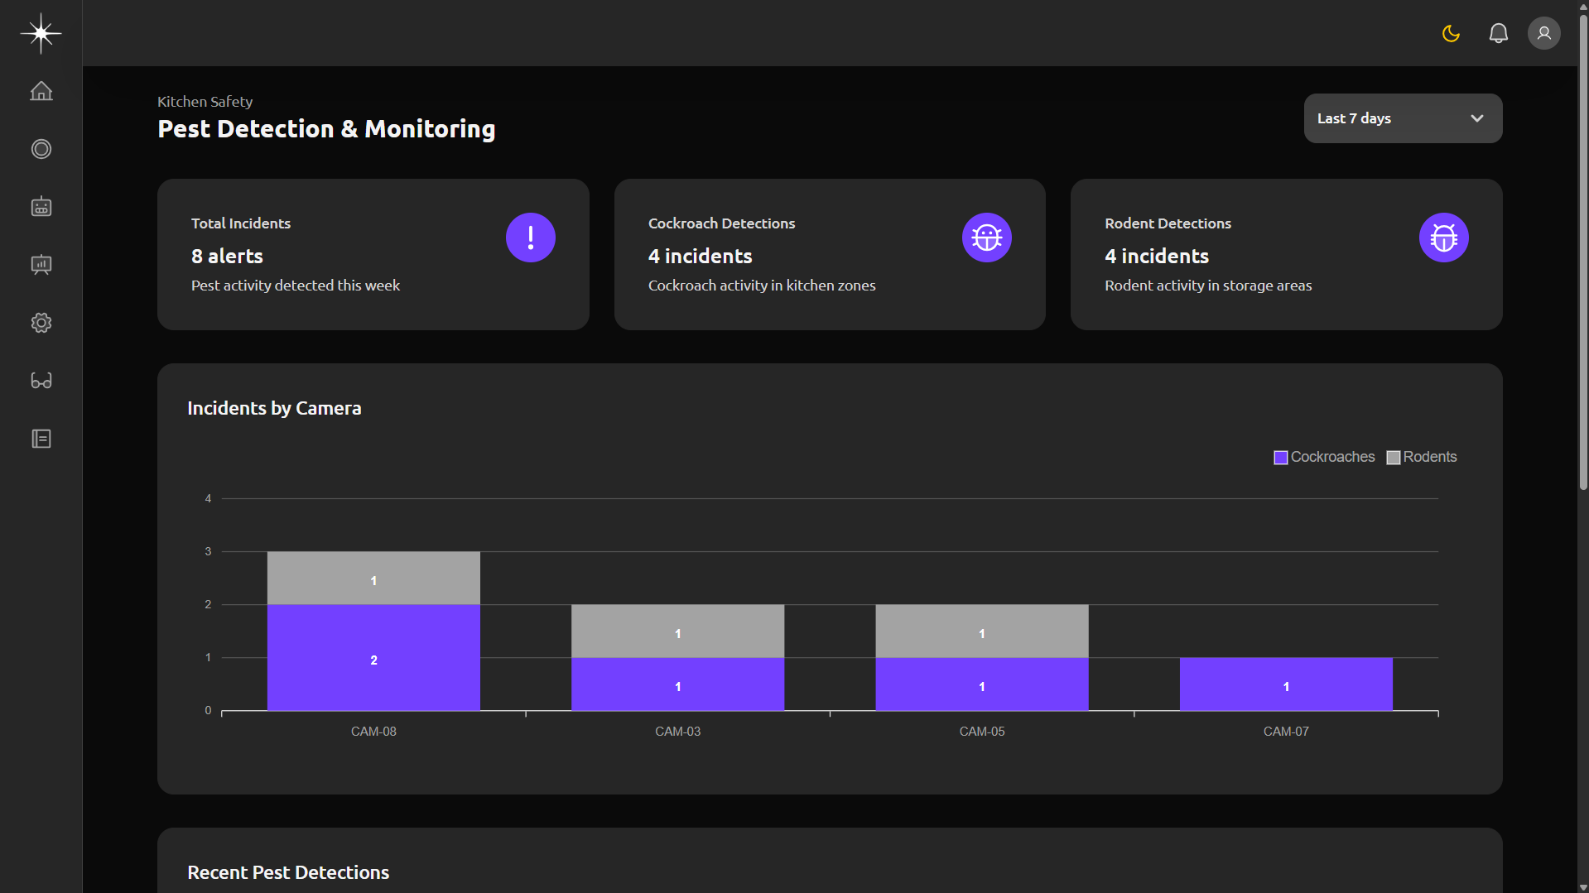Viewport: 1589px width, 893px height.
Task: Open notifications bell
Action: pos(1498,33)
